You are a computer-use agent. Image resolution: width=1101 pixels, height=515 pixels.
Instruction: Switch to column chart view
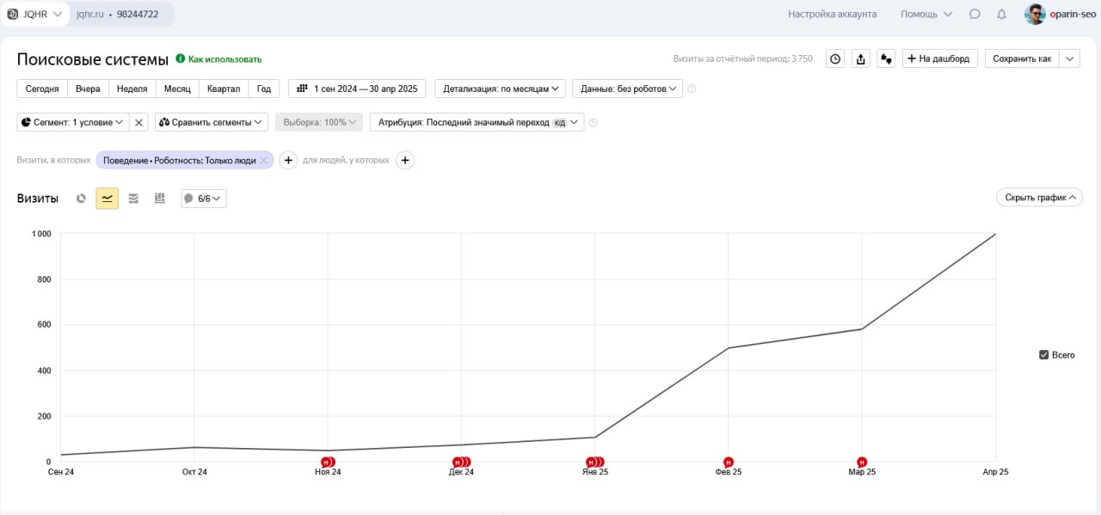pyautogui.click(x=159, y=199)
